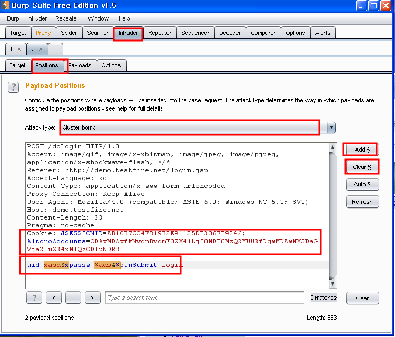Select Intruder attack tab 1

pyautogui.click(x=11, y=49)
